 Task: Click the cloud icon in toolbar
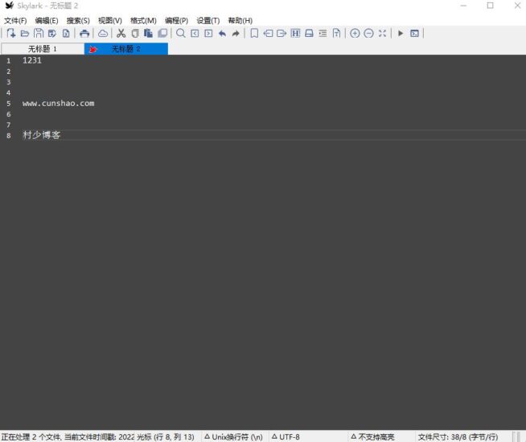pyautogui.click(x=103, y=34)
